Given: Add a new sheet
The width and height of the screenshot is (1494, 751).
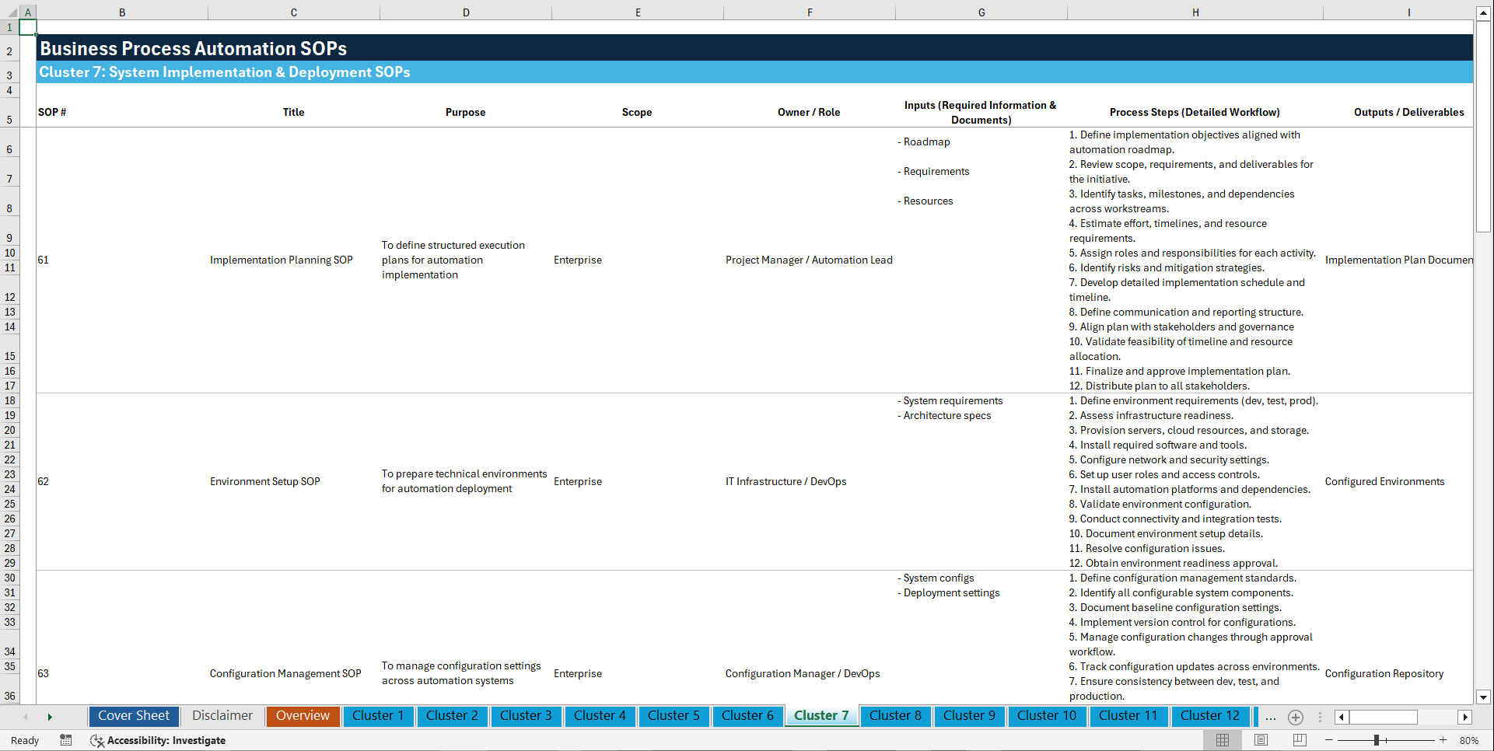Looking at the screenshot, I should click(1295, 717).
